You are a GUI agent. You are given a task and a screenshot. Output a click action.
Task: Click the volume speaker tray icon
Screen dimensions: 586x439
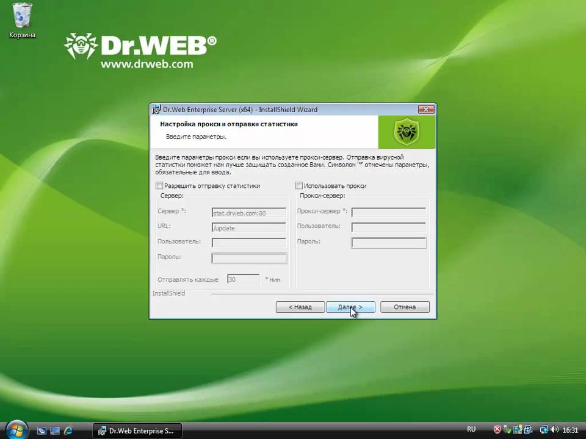[555, 430]
